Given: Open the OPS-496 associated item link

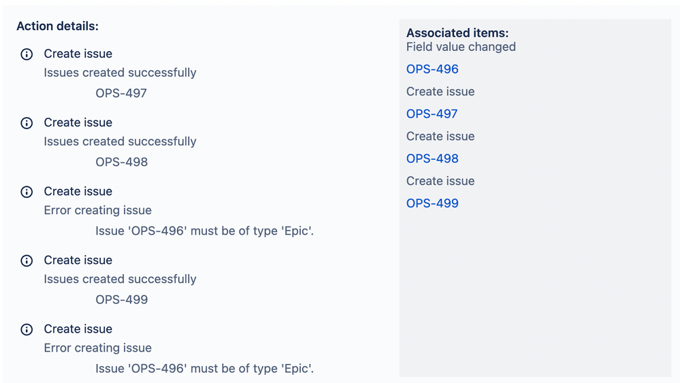Looking at the screenshot, I should tap(432, 69).
